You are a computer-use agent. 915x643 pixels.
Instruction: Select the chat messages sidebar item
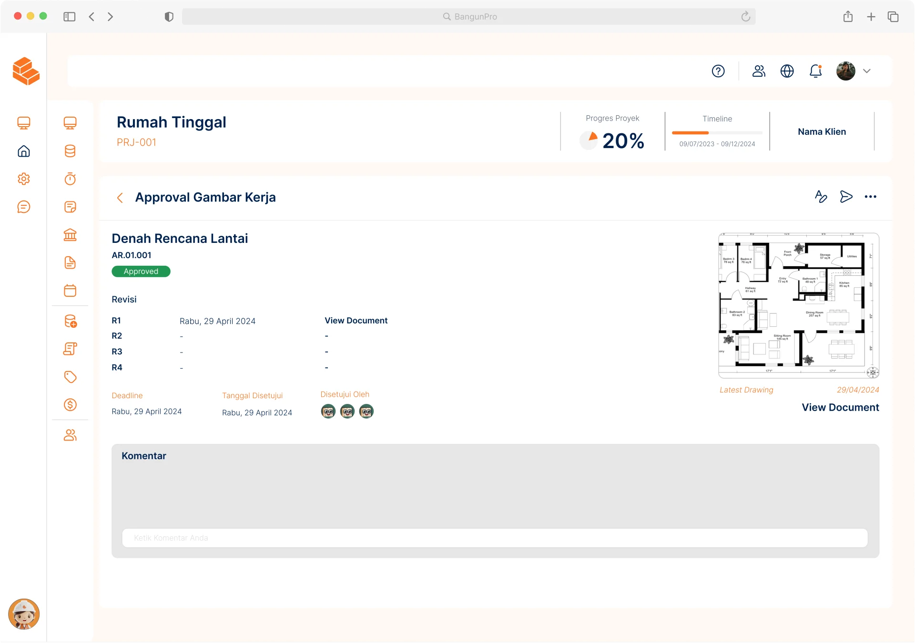tap(24, 207)
